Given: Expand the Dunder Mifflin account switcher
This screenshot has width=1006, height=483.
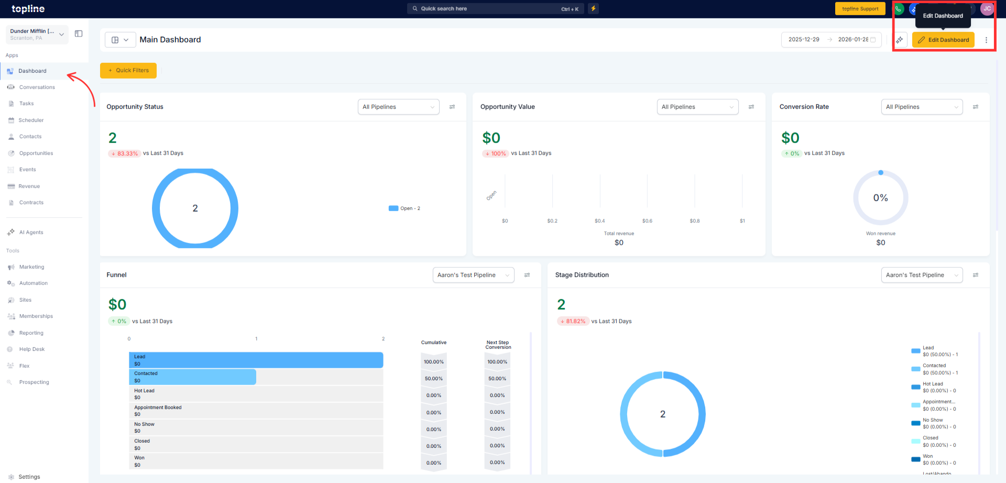Looking at the screenshot, I should tap(37, 35).
